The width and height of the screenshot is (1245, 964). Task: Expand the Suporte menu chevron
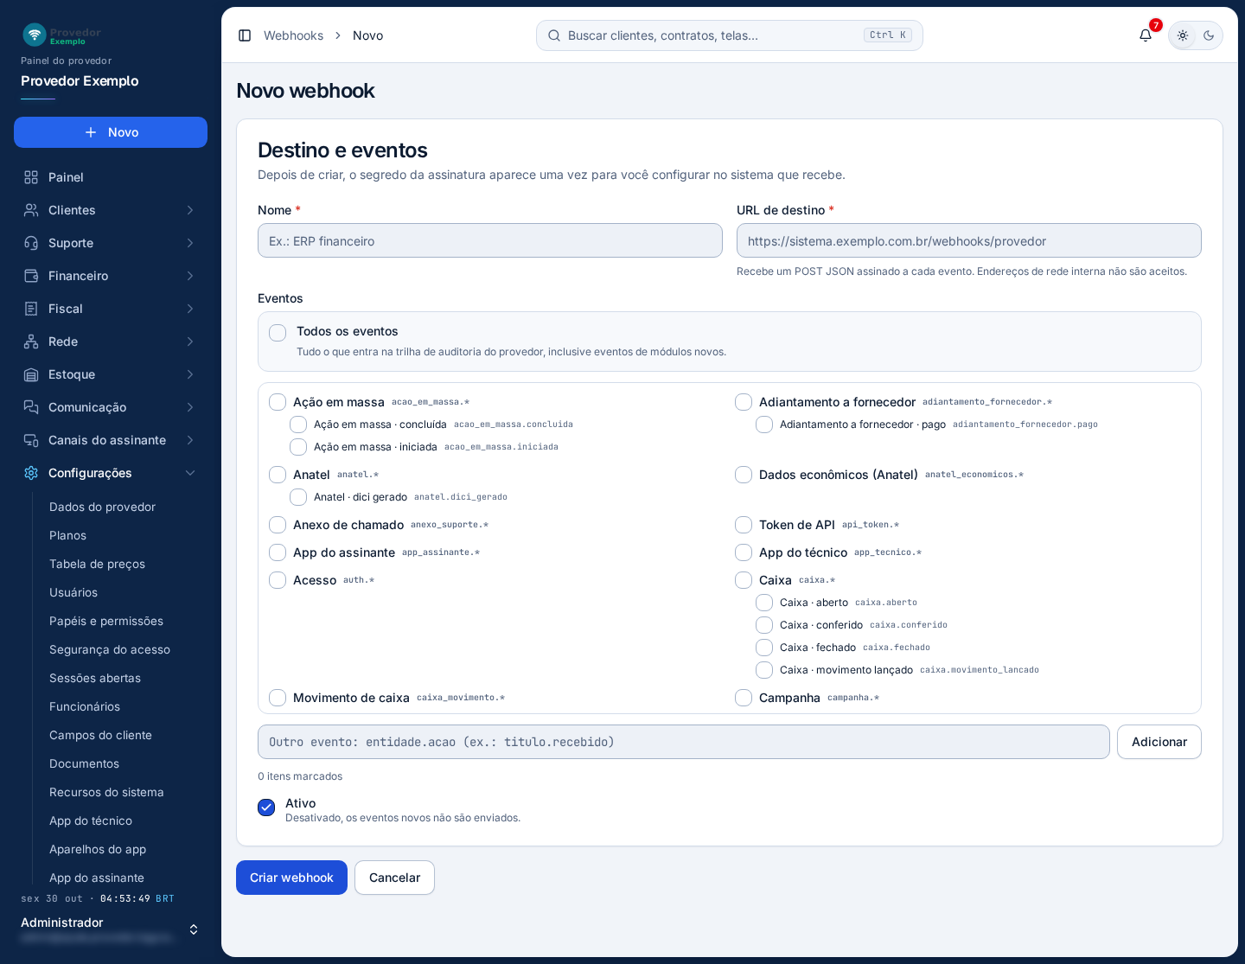pos(190,243)
